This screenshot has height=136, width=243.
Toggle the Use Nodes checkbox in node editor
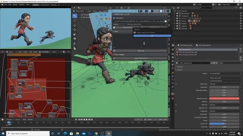[x=40, y=52]
